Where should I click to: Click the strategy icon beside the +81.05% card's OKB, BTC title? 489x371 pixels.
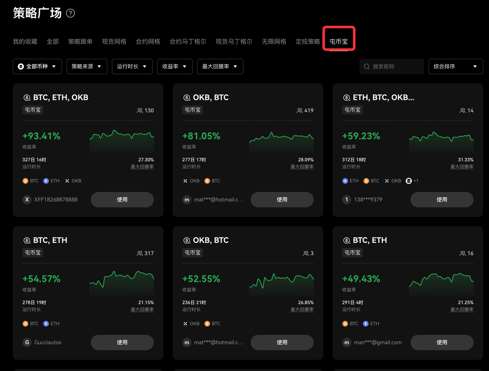[187, 98]
